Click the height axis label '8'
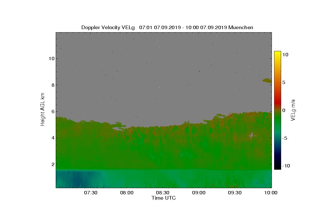 coord(52,85)
